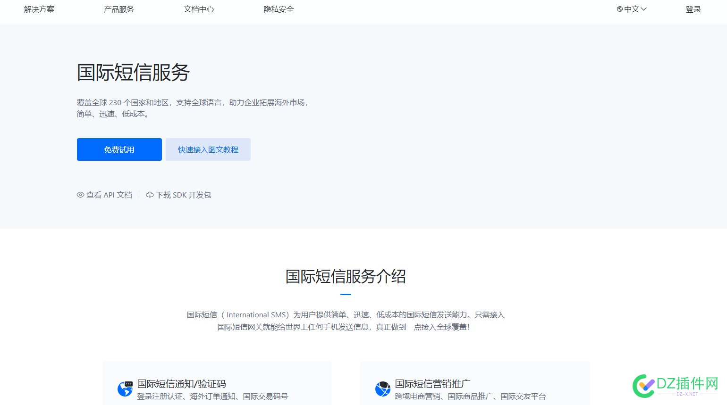Select the 国际短信通知/验证码 card title
The height and width of the screenshot is (405, 727).
(182, 384)
